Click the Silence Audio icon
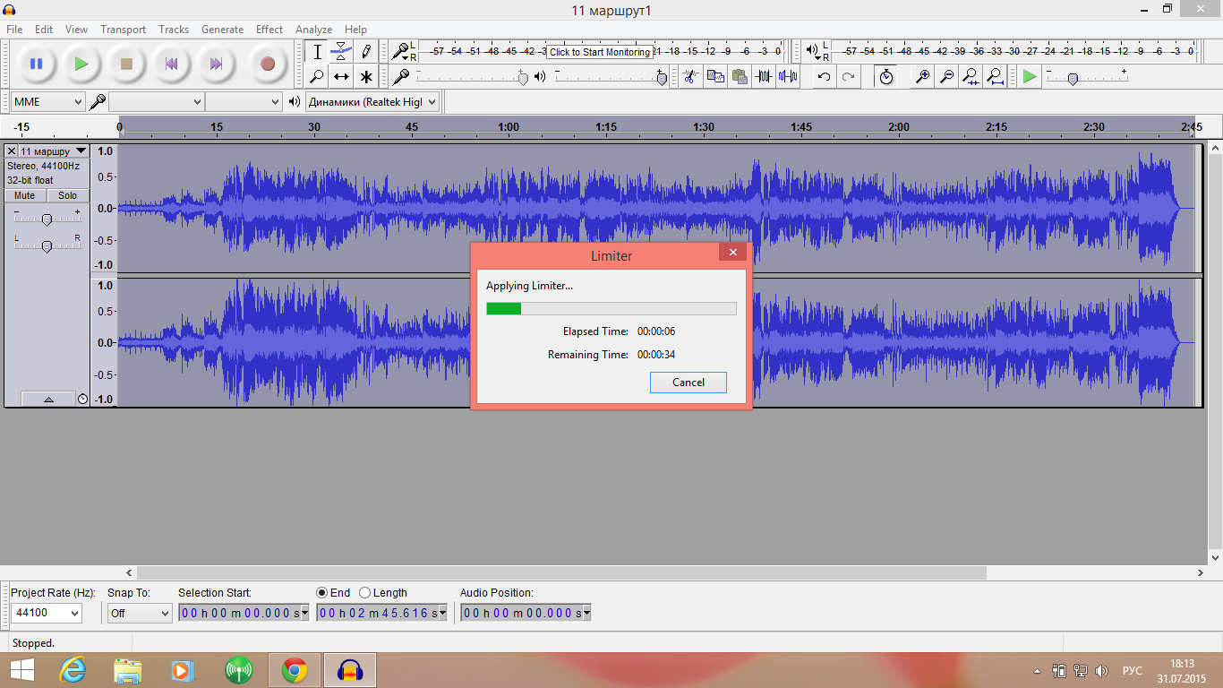The width and height of the screenshot is (1223, 688). [x=787, y=76]
